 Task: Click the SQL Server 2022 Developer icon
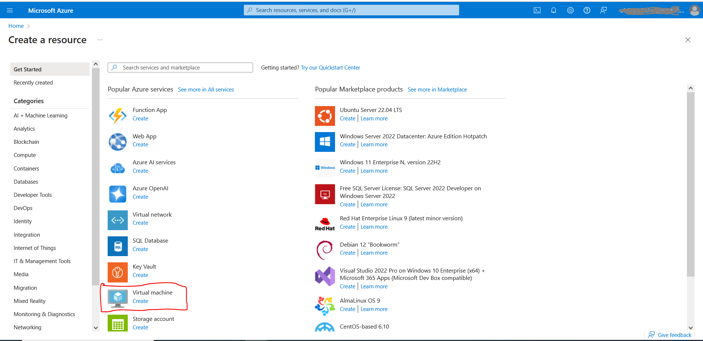(325, 194)
